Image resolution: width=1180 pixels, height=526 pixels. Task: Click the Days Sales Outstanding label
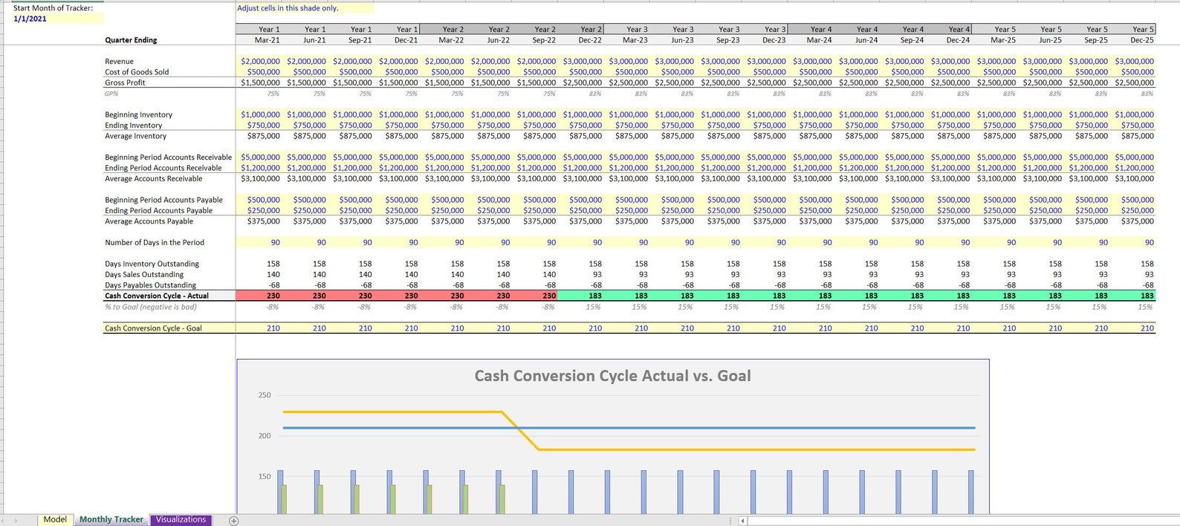144,274
